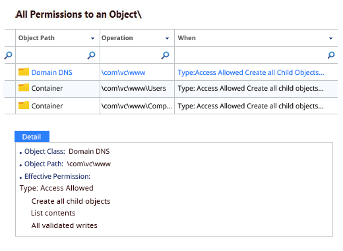Select the Detail tab
Screen dimensions: 343x251
click(x=32, y=137)
